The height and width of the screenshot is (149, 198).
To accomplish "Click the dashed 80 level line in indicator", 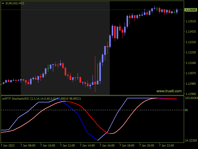I will [93, 110].
